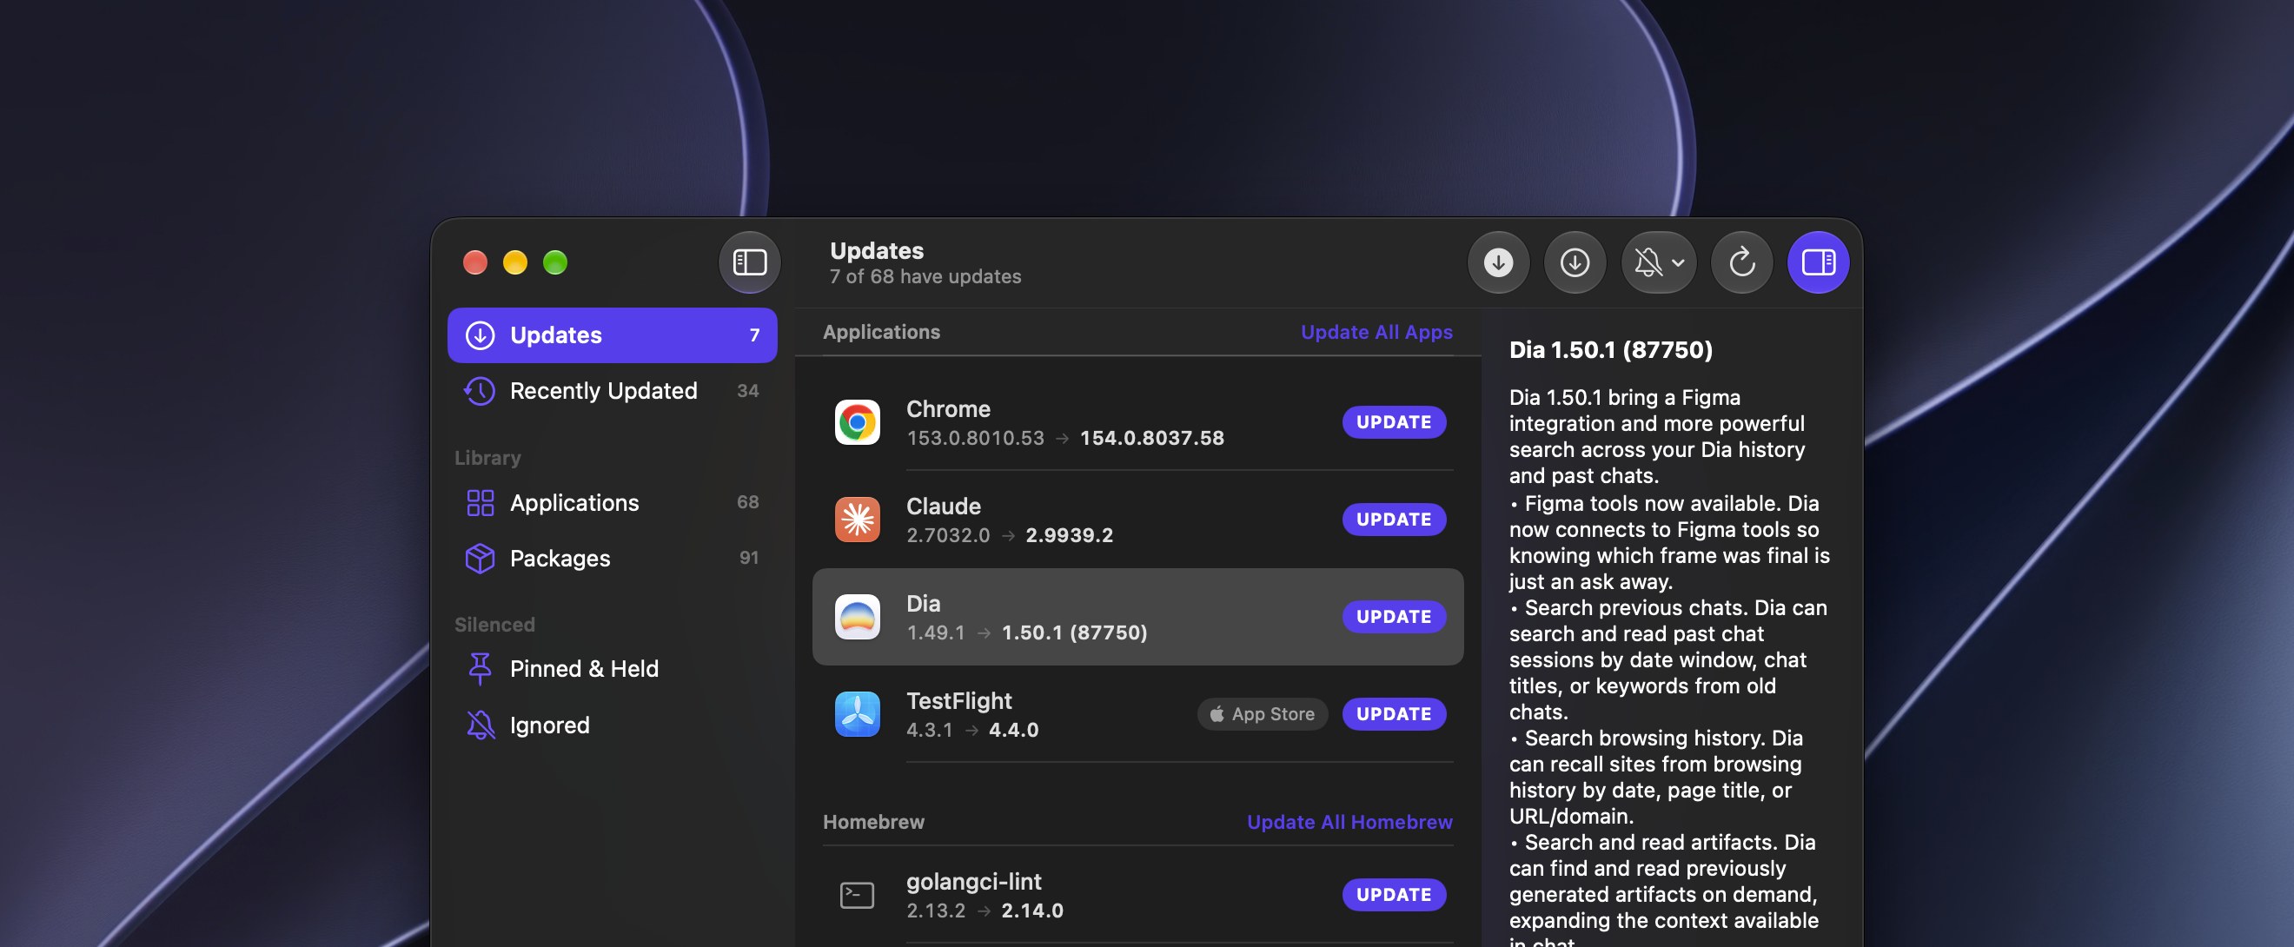Toggle the left sidebar panel button

749,262
